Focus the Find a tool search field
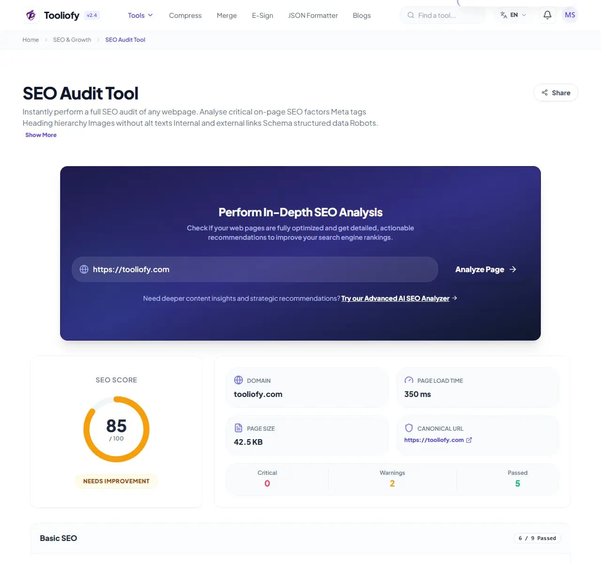The height and width of the screenshot is (563, 601). tap(443, 15)
